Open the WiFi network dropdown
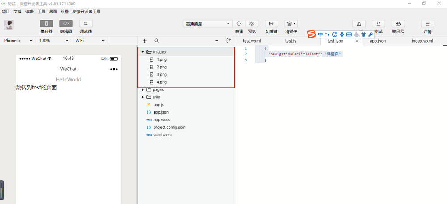Image resolution: width=447 pixels, height=204 pixels. pos(90,41)
